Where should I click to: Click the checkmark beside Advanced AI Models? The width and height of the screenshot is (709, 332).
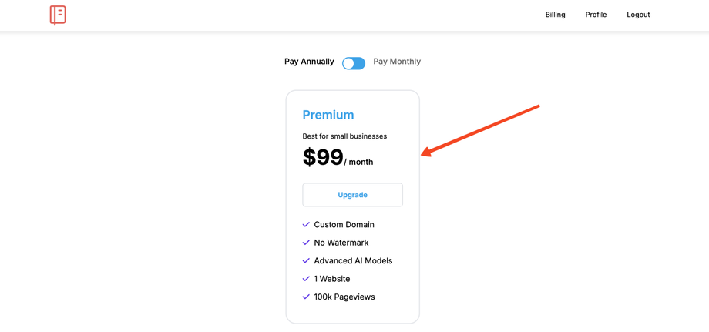tap(306, 260)
